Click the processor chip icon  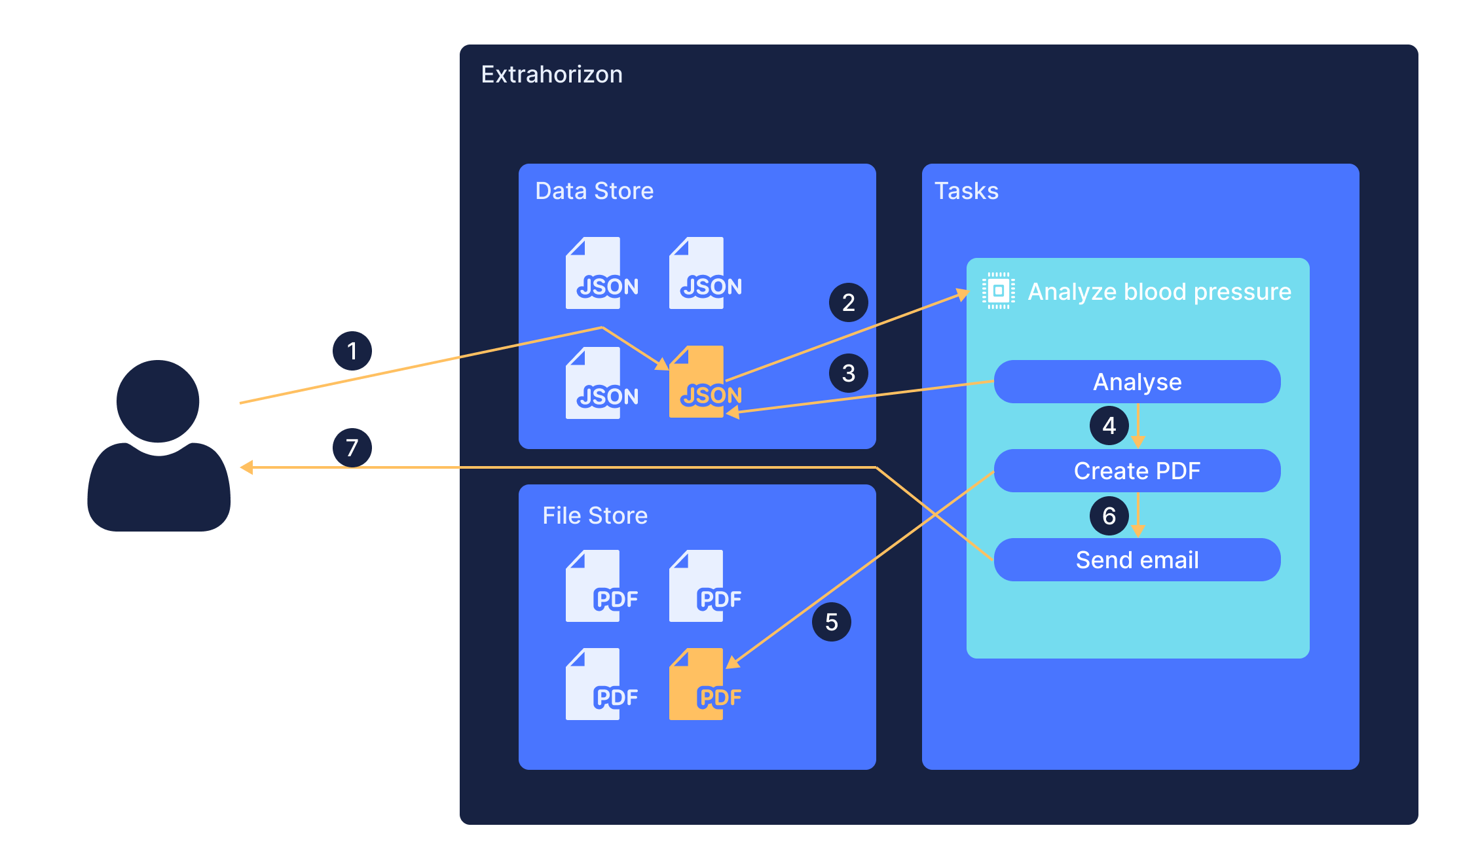coord(998,291)
